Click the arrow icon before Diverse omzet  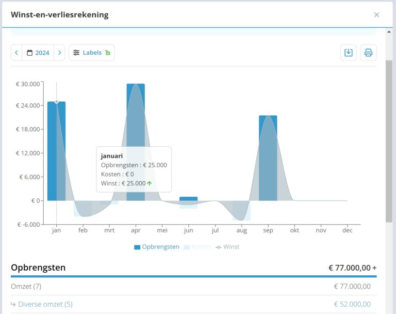13,304
